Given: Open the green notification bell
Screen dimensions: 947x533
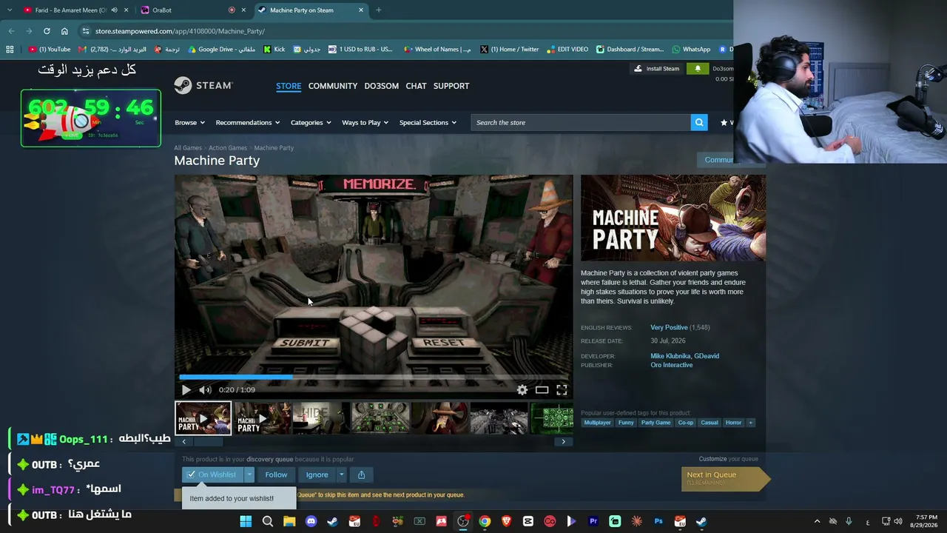Looking at the screenshot, I should click(698, 69).
